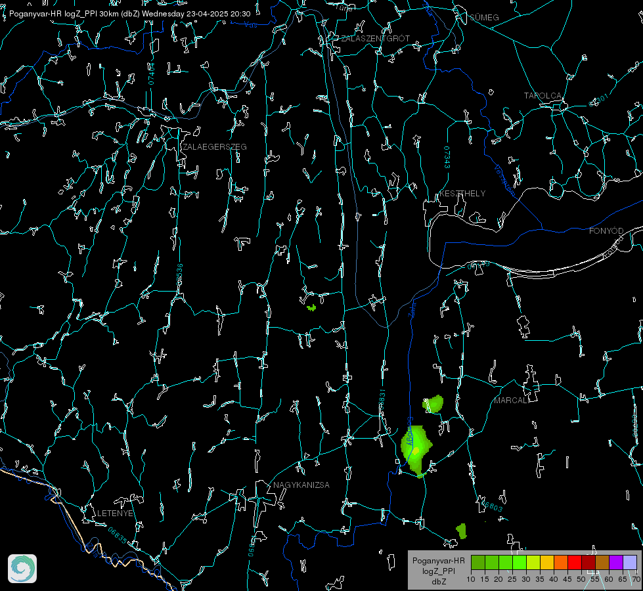This screenshot has height=591, width=643.
Task: Click the LETENYE town label
Action: [115, 513]
